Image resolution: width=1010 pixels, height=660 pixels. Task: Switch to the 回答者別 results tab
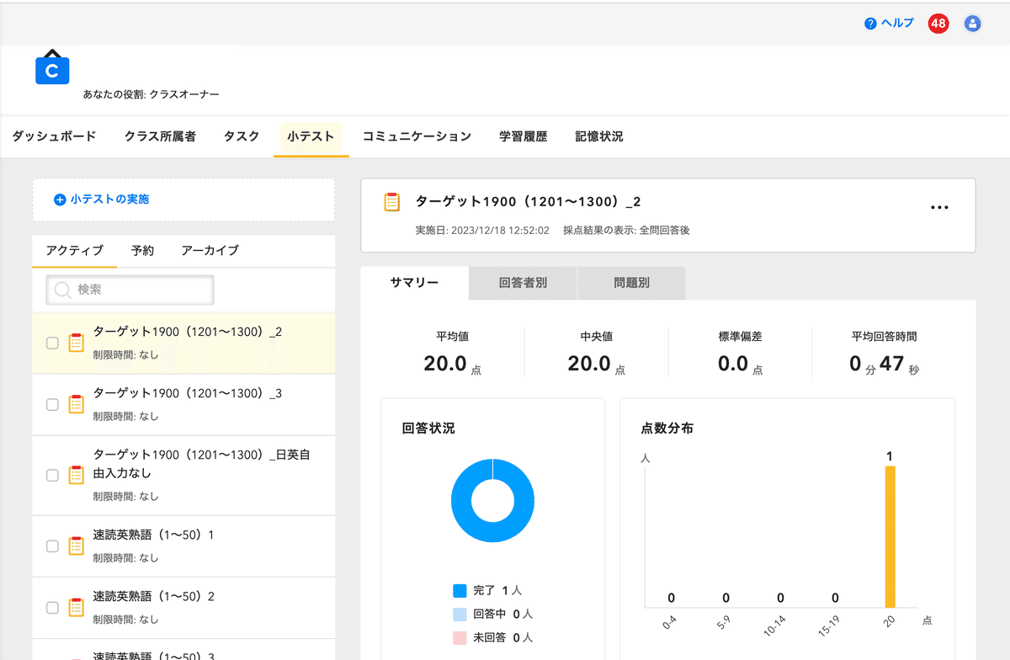[x=523, y=284]
